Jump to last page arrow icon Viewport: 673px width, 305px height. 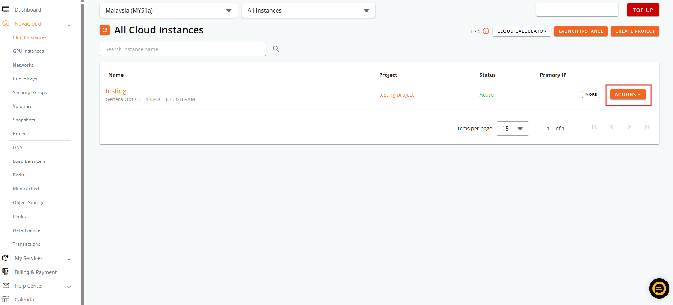[x=647, y=127]
